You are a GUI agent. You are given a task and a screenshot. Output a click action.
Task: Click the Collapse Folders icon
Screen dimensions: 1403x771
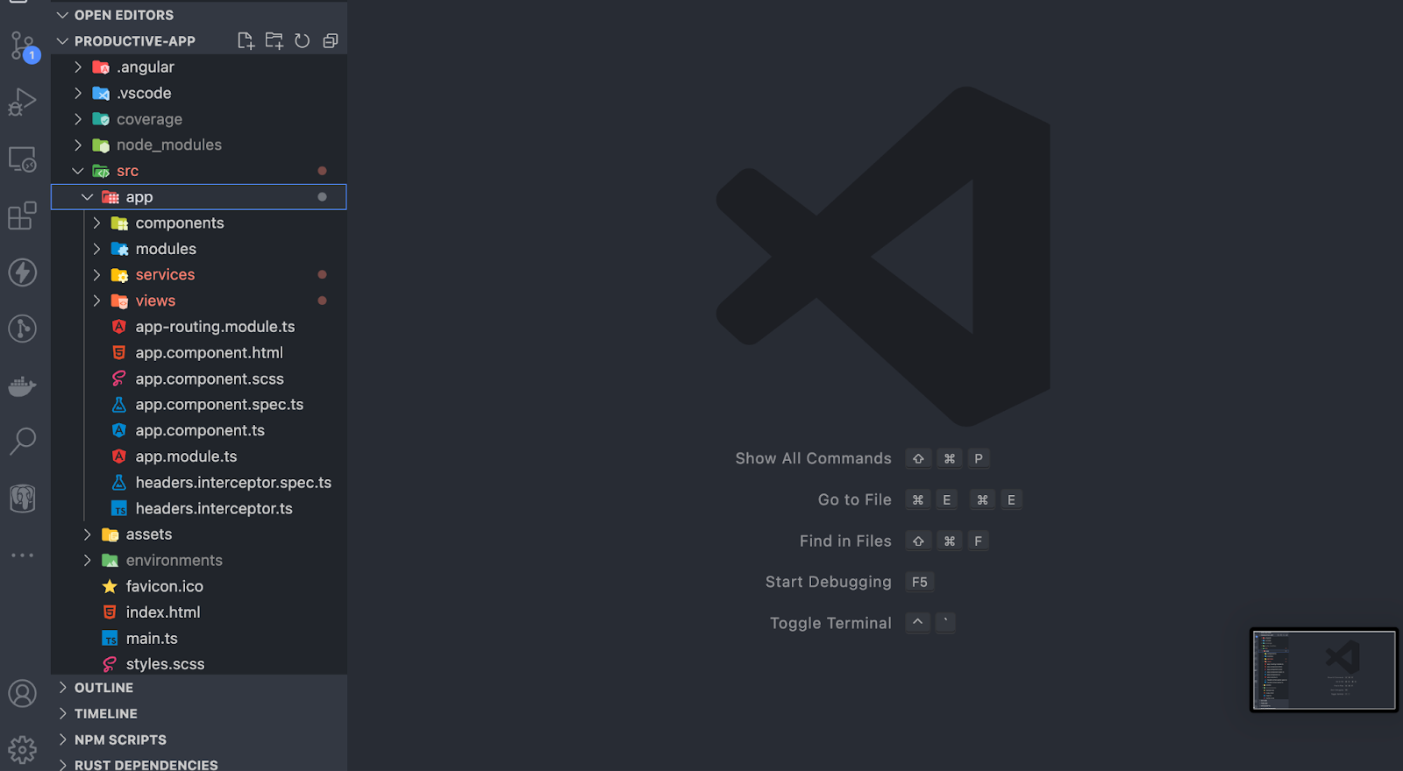[x=331, y=41]
